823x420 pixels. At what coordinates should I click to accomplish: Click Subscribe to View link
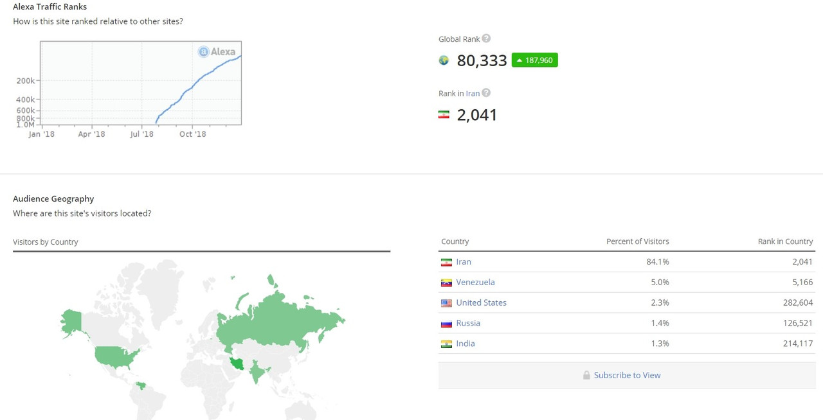pos(627,375)
